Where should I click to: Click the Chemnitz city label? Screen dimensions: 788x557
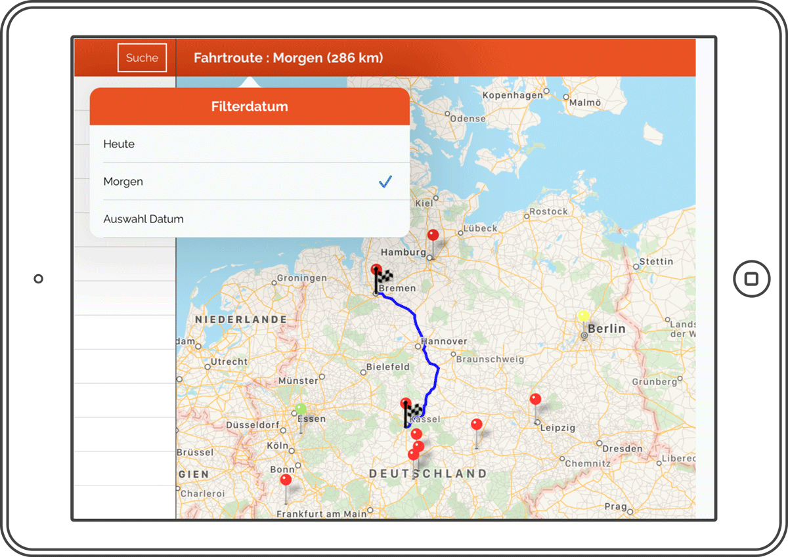point(588,463)
